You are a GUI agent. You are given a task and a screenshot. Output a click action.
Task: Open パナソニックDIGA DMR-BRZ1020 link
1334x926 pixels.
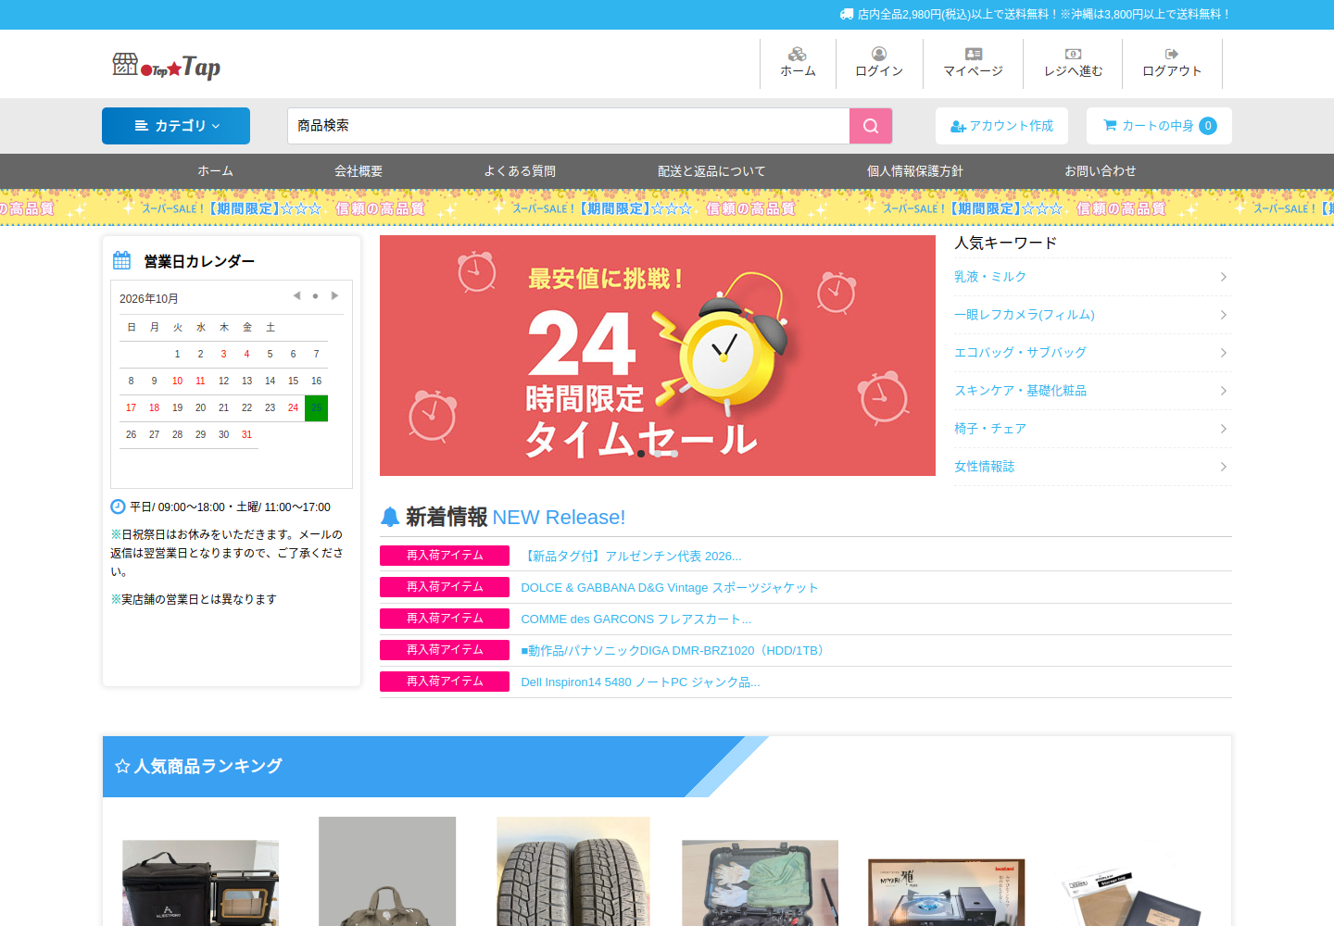(675, 651)
